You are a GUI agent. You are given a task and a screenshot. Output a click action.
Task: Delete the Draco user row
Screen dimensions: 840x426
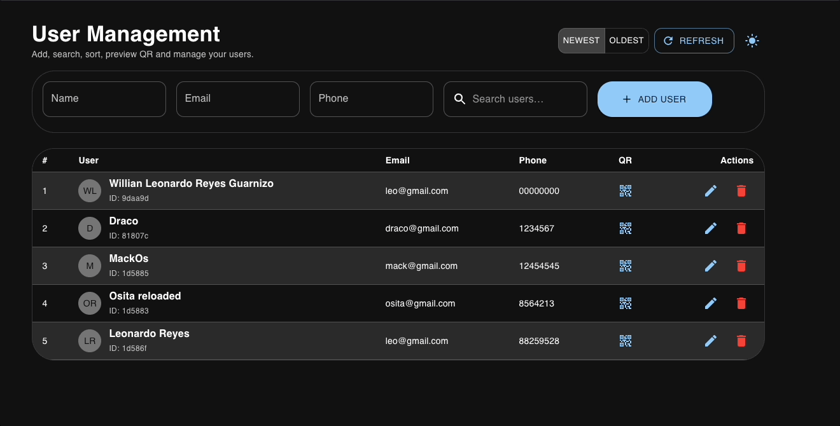tap(741, 228)
